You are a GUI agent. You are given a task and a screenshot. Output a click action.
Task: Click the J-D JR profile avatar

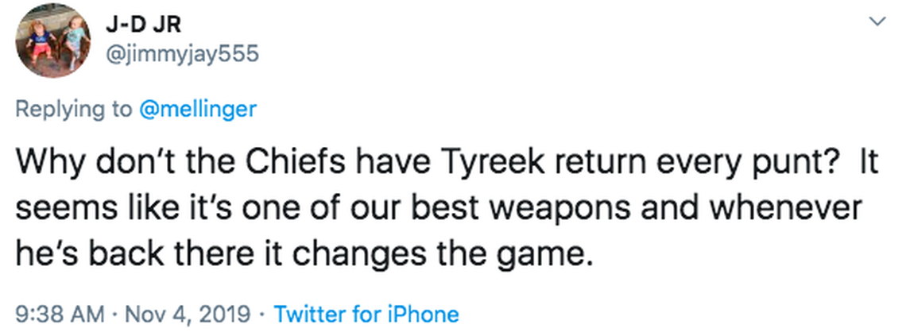53,41
